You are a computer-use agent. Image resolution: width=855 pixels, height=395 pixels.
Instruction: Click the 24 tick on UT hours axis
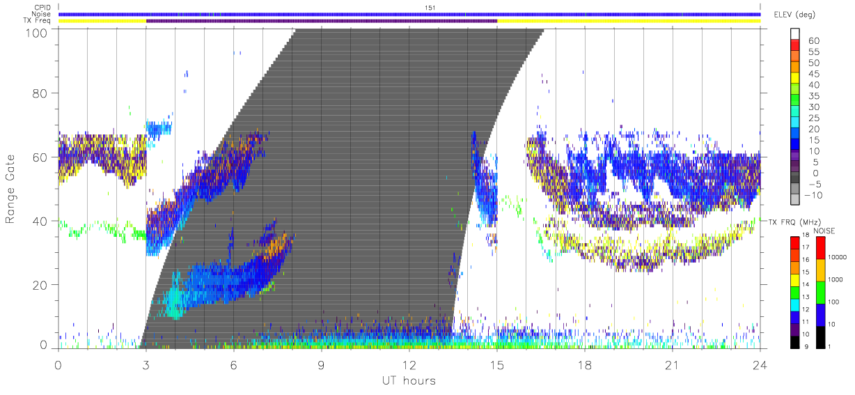click(760, 365)
